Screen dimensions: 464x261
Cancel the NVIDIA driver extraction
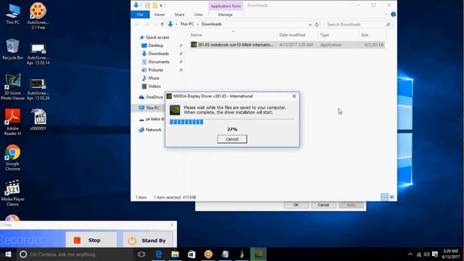tap(232, 139)
